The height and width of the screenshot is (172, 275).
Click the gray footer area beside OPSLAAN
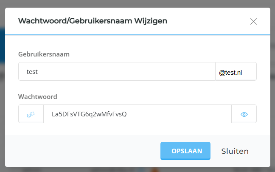click(82, 151)
